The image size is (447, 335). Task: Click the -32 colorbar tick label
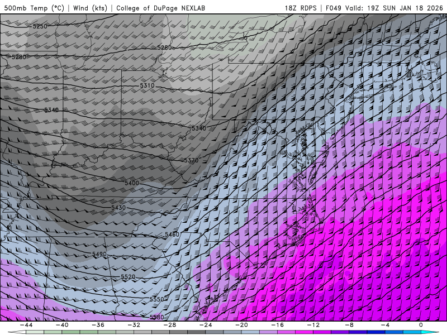(134, 325)
